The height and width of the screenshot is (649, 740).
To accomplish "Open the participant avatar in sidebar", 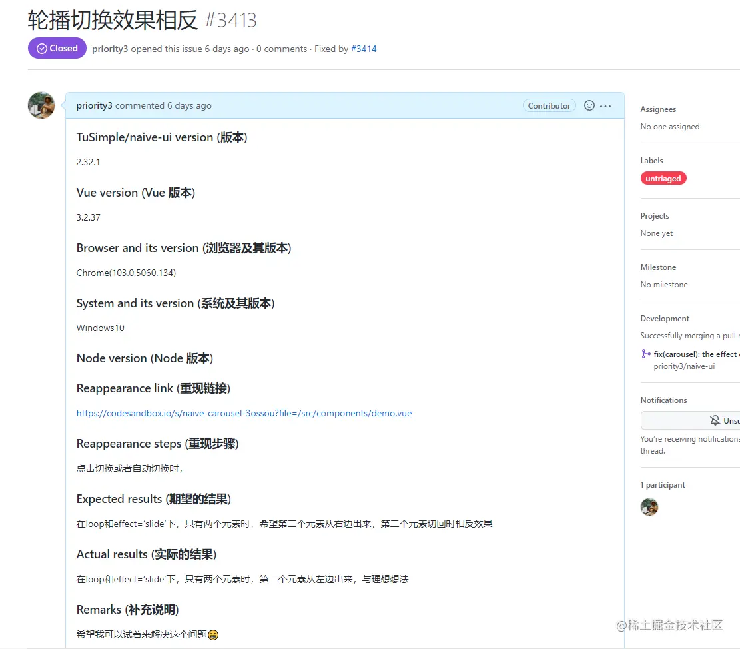I will pos(649,507).
